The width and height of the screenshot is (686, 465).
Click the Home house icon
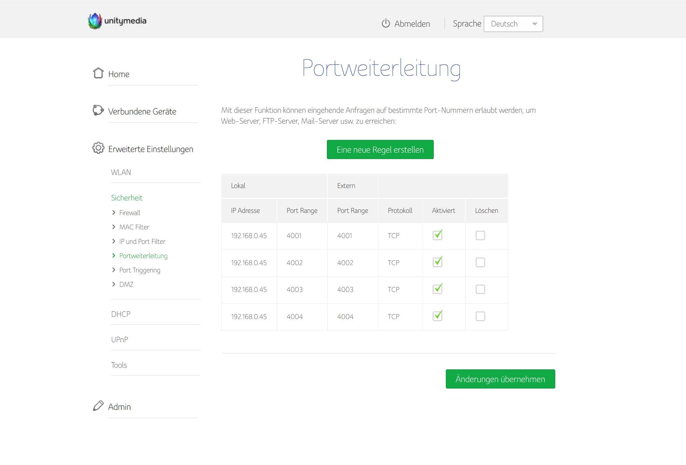click(98, 73)
